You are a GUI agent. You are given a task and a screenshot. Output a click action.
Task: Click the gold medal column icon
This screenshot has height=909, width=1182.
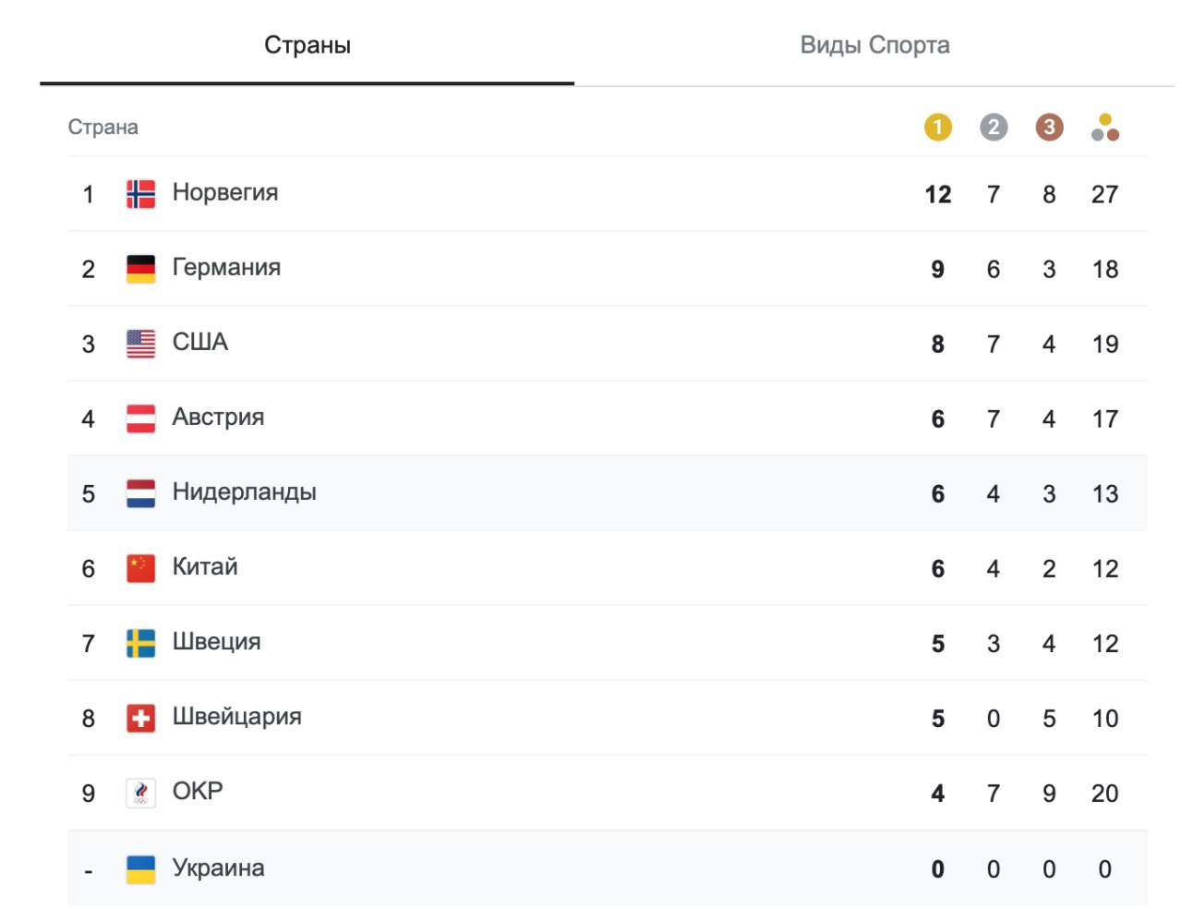pos(937,127)
